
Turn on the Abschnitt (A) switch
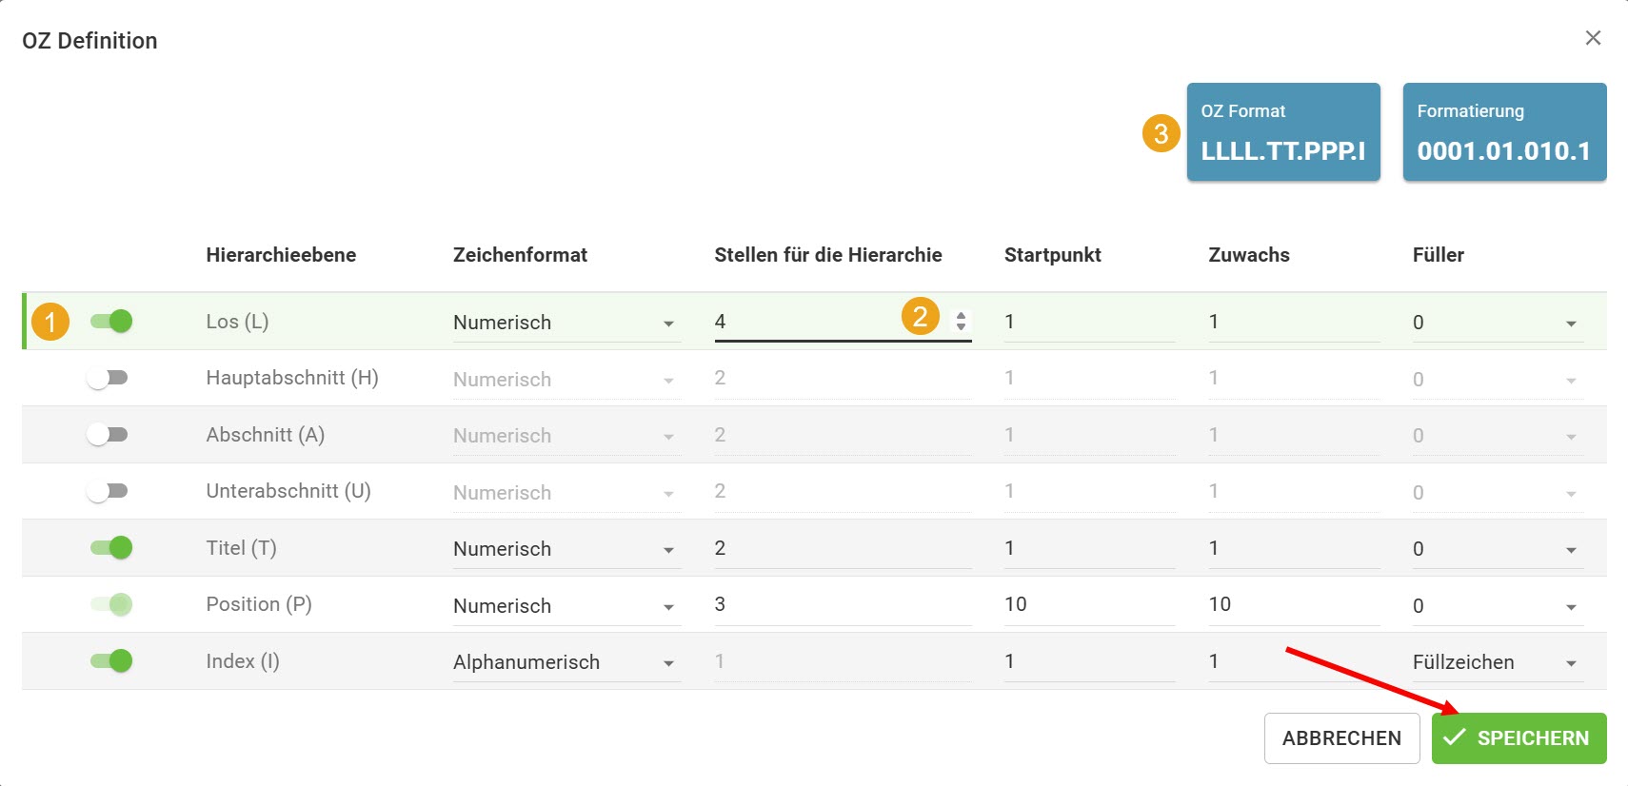click(108, 435)
